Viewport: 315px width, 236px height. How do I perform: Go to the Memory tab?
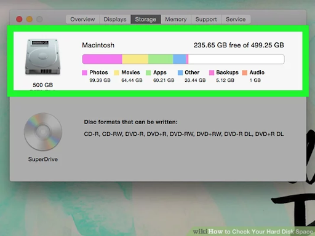[x=176, y=19]
